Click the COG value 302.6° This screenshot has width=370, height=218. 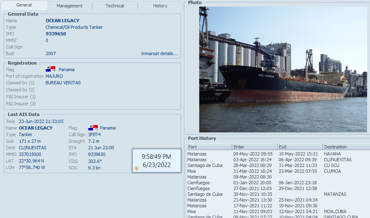[95, 161]
